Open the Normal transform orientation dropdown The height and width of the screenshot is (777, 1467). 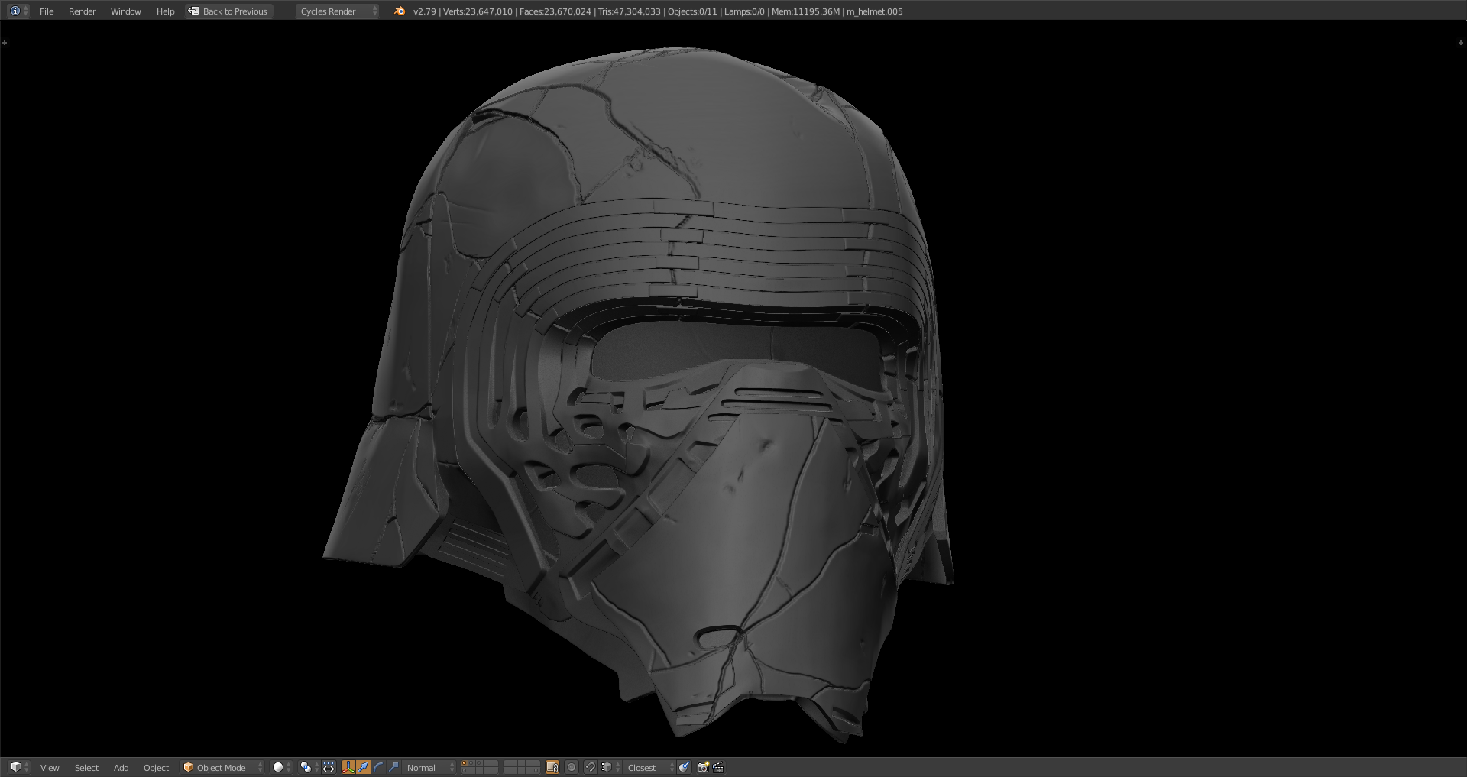point(429,768)
